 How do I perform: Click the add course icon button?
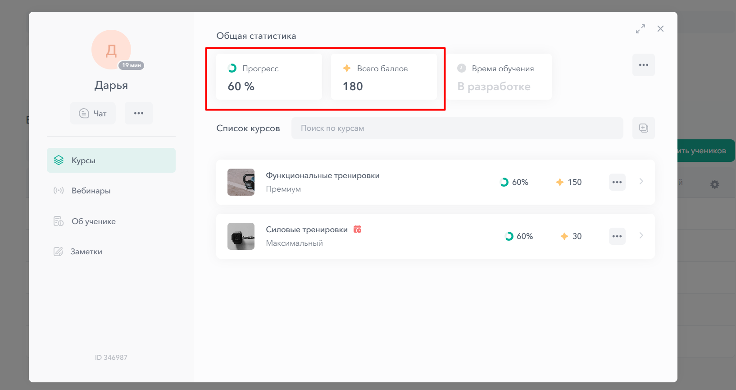point(644,128)
